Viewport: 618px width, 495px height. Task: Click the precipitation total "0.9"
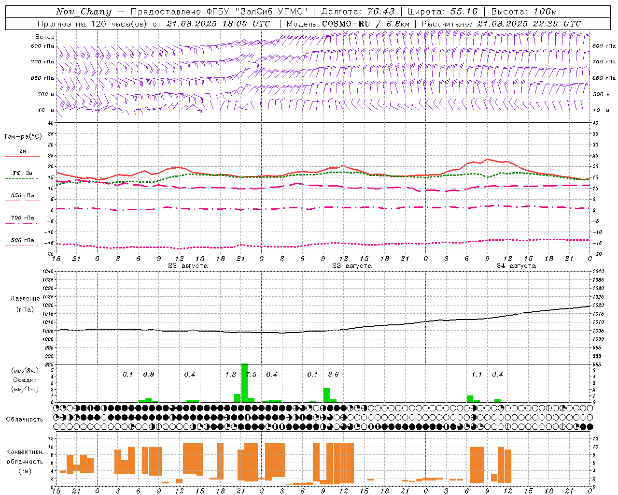click(149, 374)
